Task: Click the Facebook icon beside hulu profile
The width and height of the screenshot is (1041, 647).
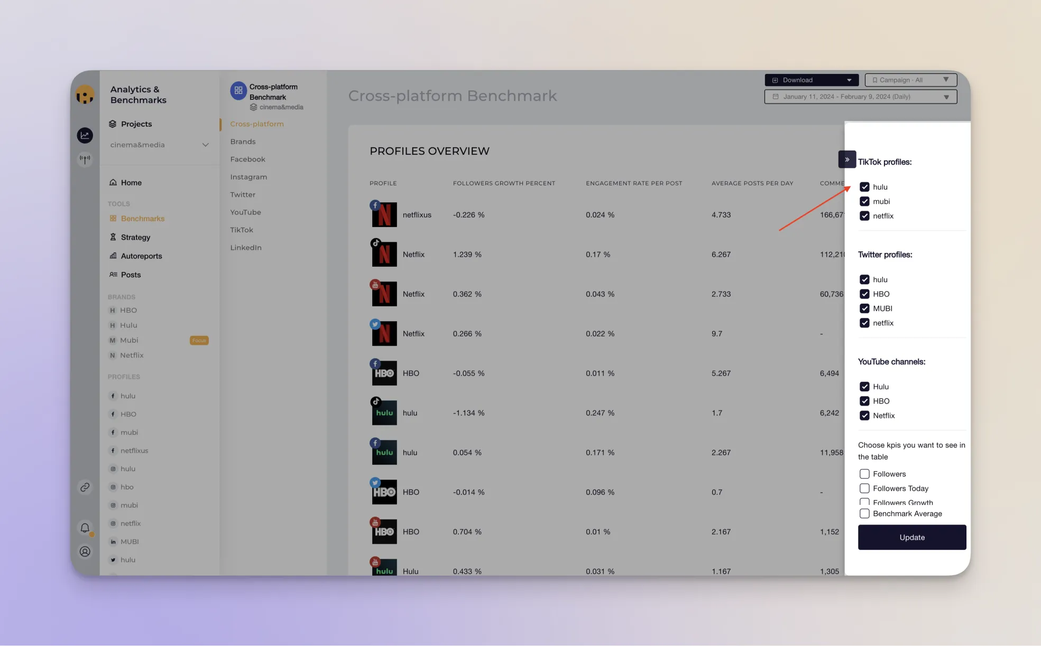Action: (113, 396)
